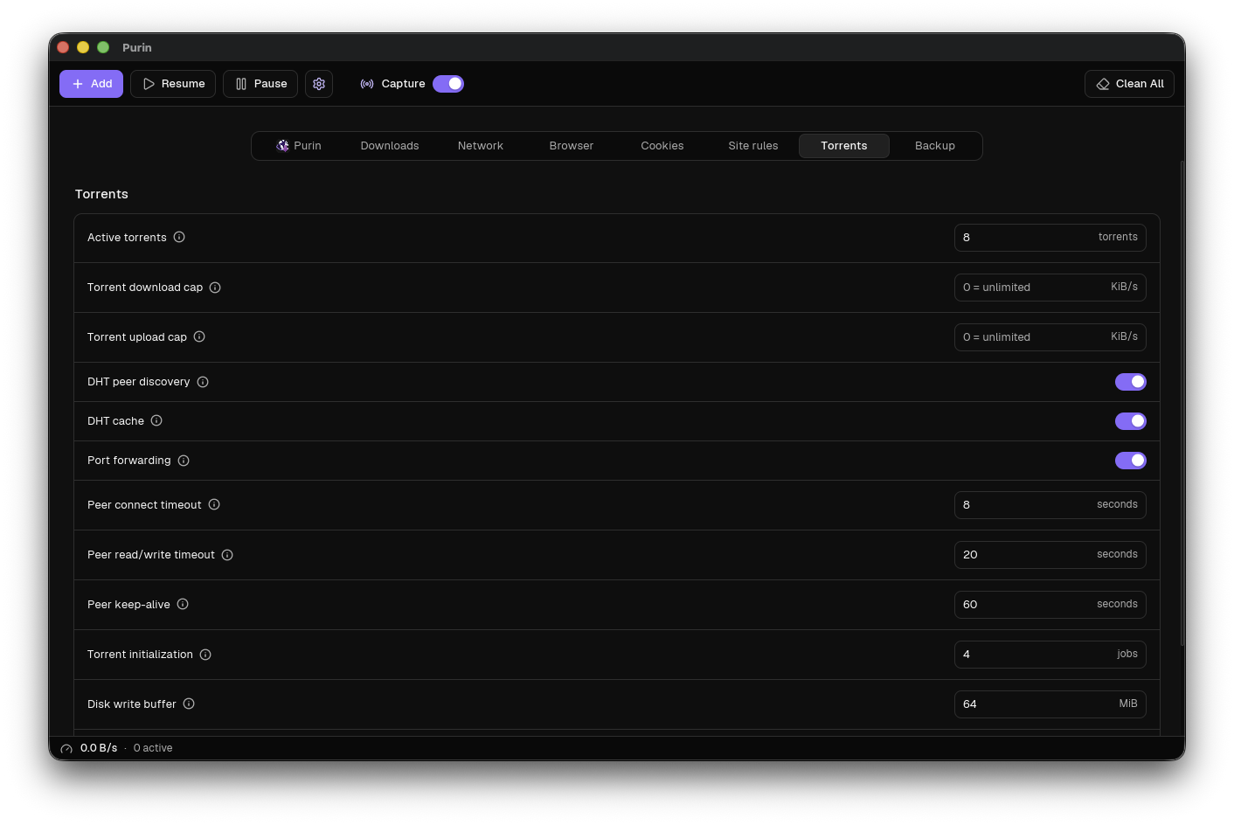This screenshot has height=825, width=1234.
Task: Click the Active torrents info icon
Action: click(179, 237)
